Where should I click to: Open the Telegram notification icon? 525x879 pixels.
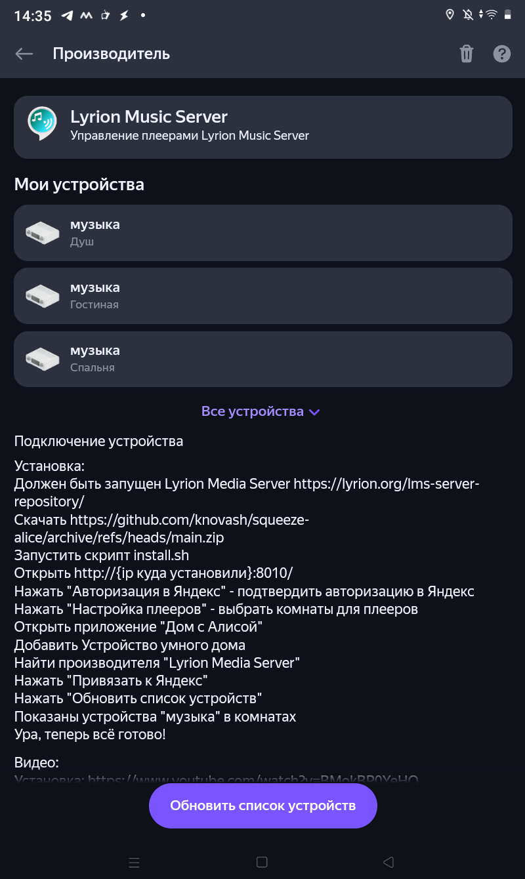(67, 15)
